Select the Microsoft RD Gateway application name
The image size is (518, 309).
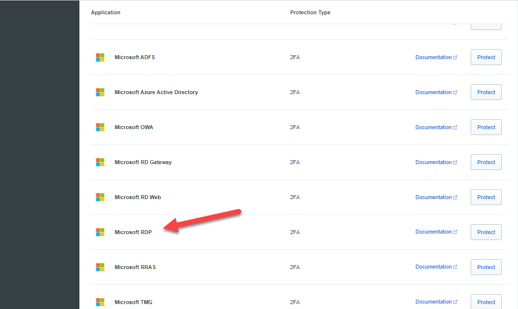click(143, 163)
